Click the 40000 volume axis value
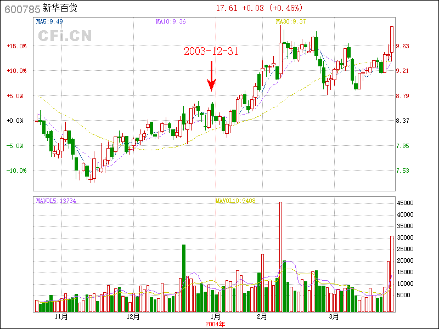Viewport: 439px width, 329px height. 406,214
